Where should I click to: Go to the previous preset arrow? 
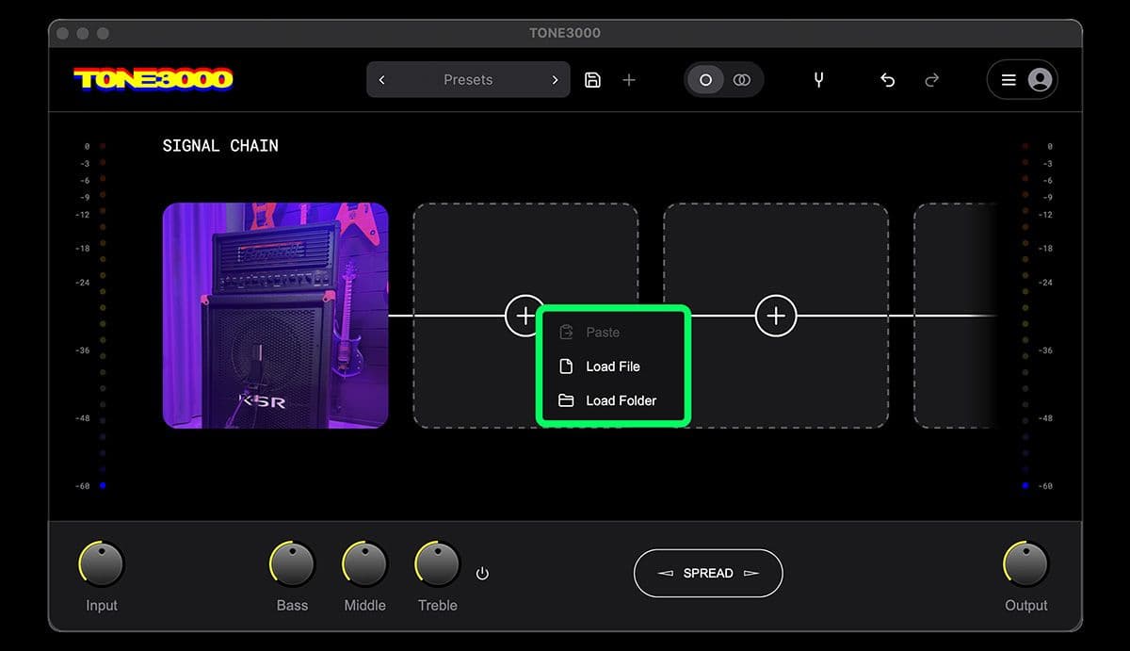pyautogui.click(x=381, y=80)
